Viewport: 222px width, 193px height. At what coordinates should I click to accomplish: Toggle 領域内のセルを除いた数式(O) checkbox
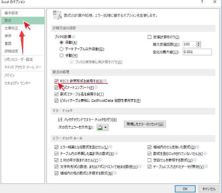click(149, 147)
